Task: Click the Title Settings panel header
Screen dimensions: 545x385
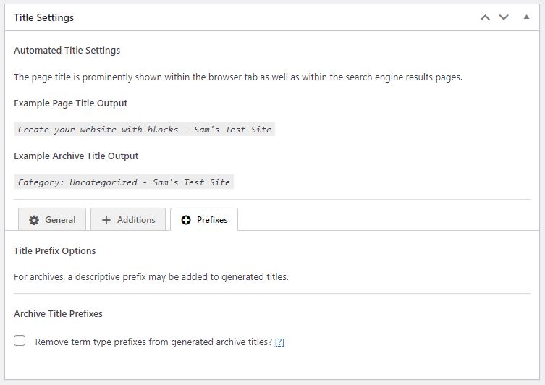Action: coord(43,17)
